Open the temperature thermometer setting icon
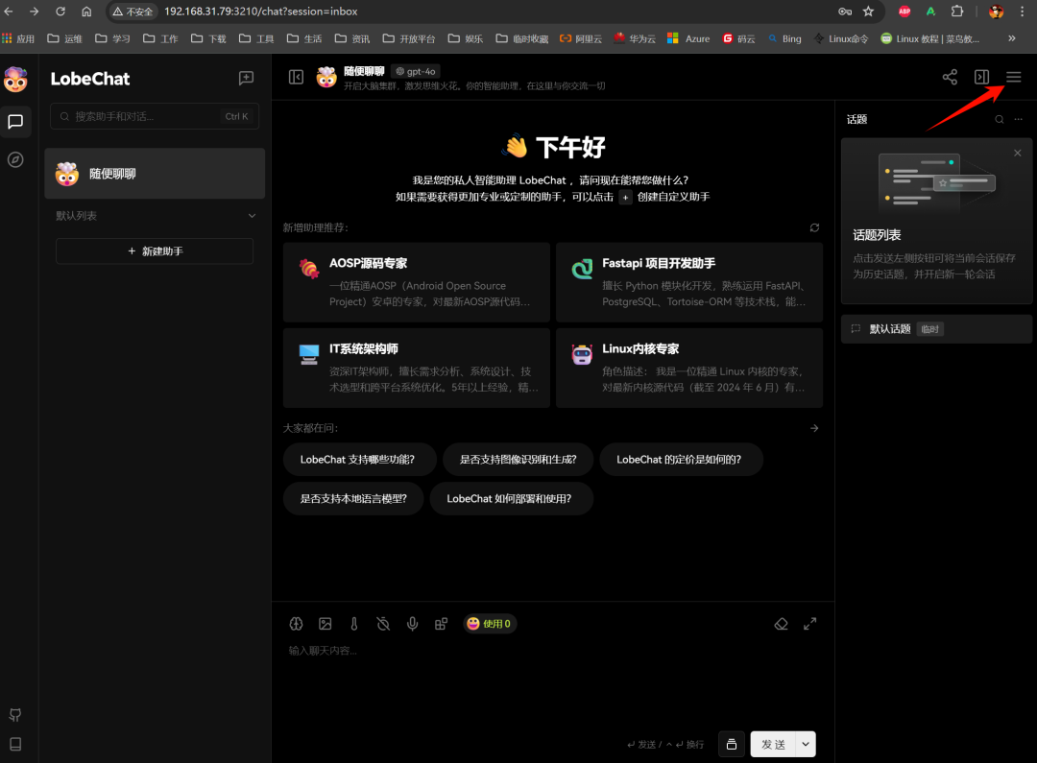 (x=354, y=624)
